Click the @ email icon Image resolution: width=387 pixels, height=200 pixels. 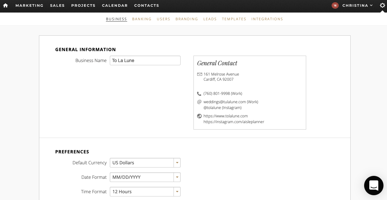point(199,102)
